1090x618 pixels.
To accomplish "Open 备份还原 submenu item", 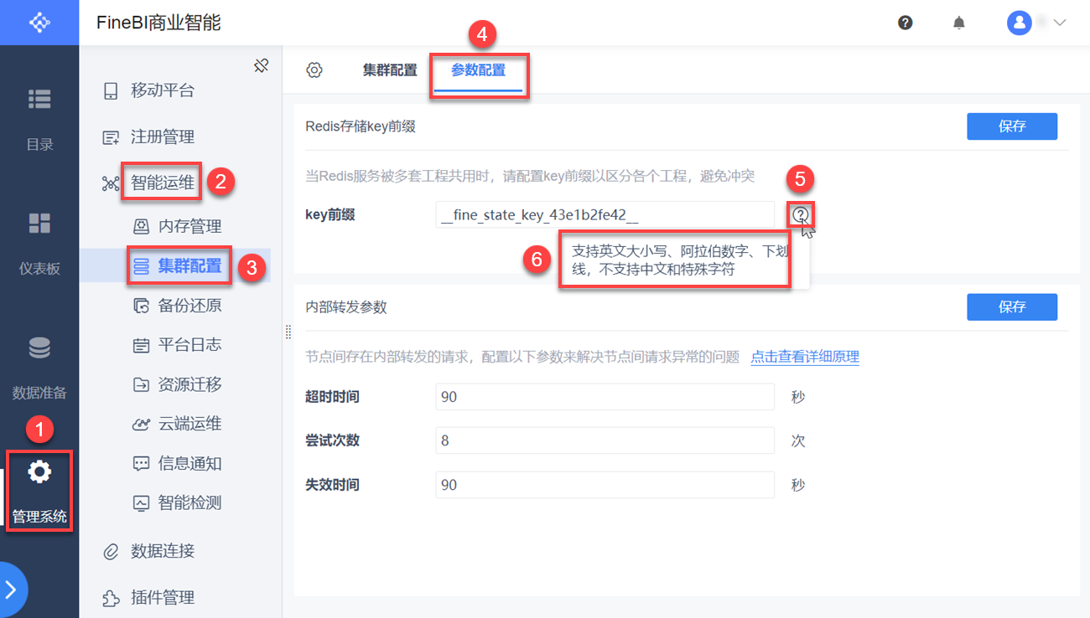I will click(x=189, y=305).
